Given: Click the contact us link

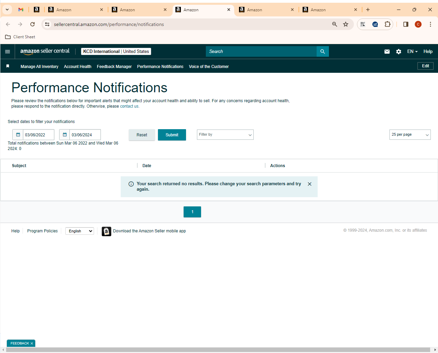Looking at the screenshot, I should pyautogui.click(x=129, y=106).
